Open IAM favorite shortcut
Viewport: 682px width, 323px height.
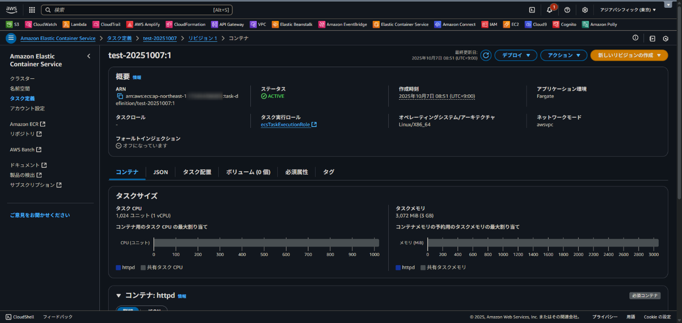point(490,24)
